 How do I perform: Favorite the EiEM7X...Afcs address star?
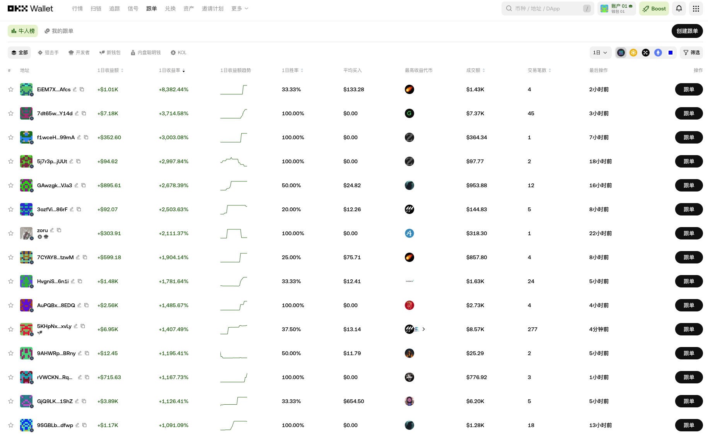pos(11,89)
